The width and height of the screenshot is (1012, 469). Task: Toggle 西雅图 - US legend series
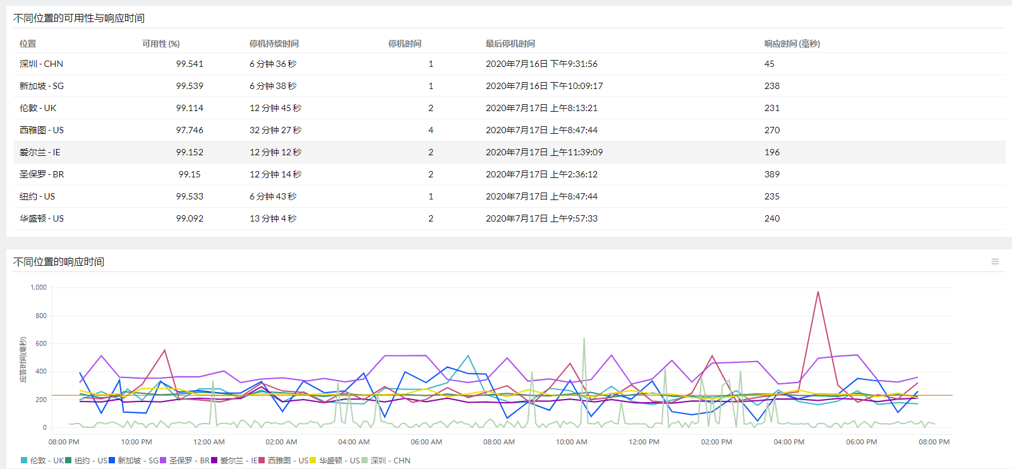[x=284, y=461]
